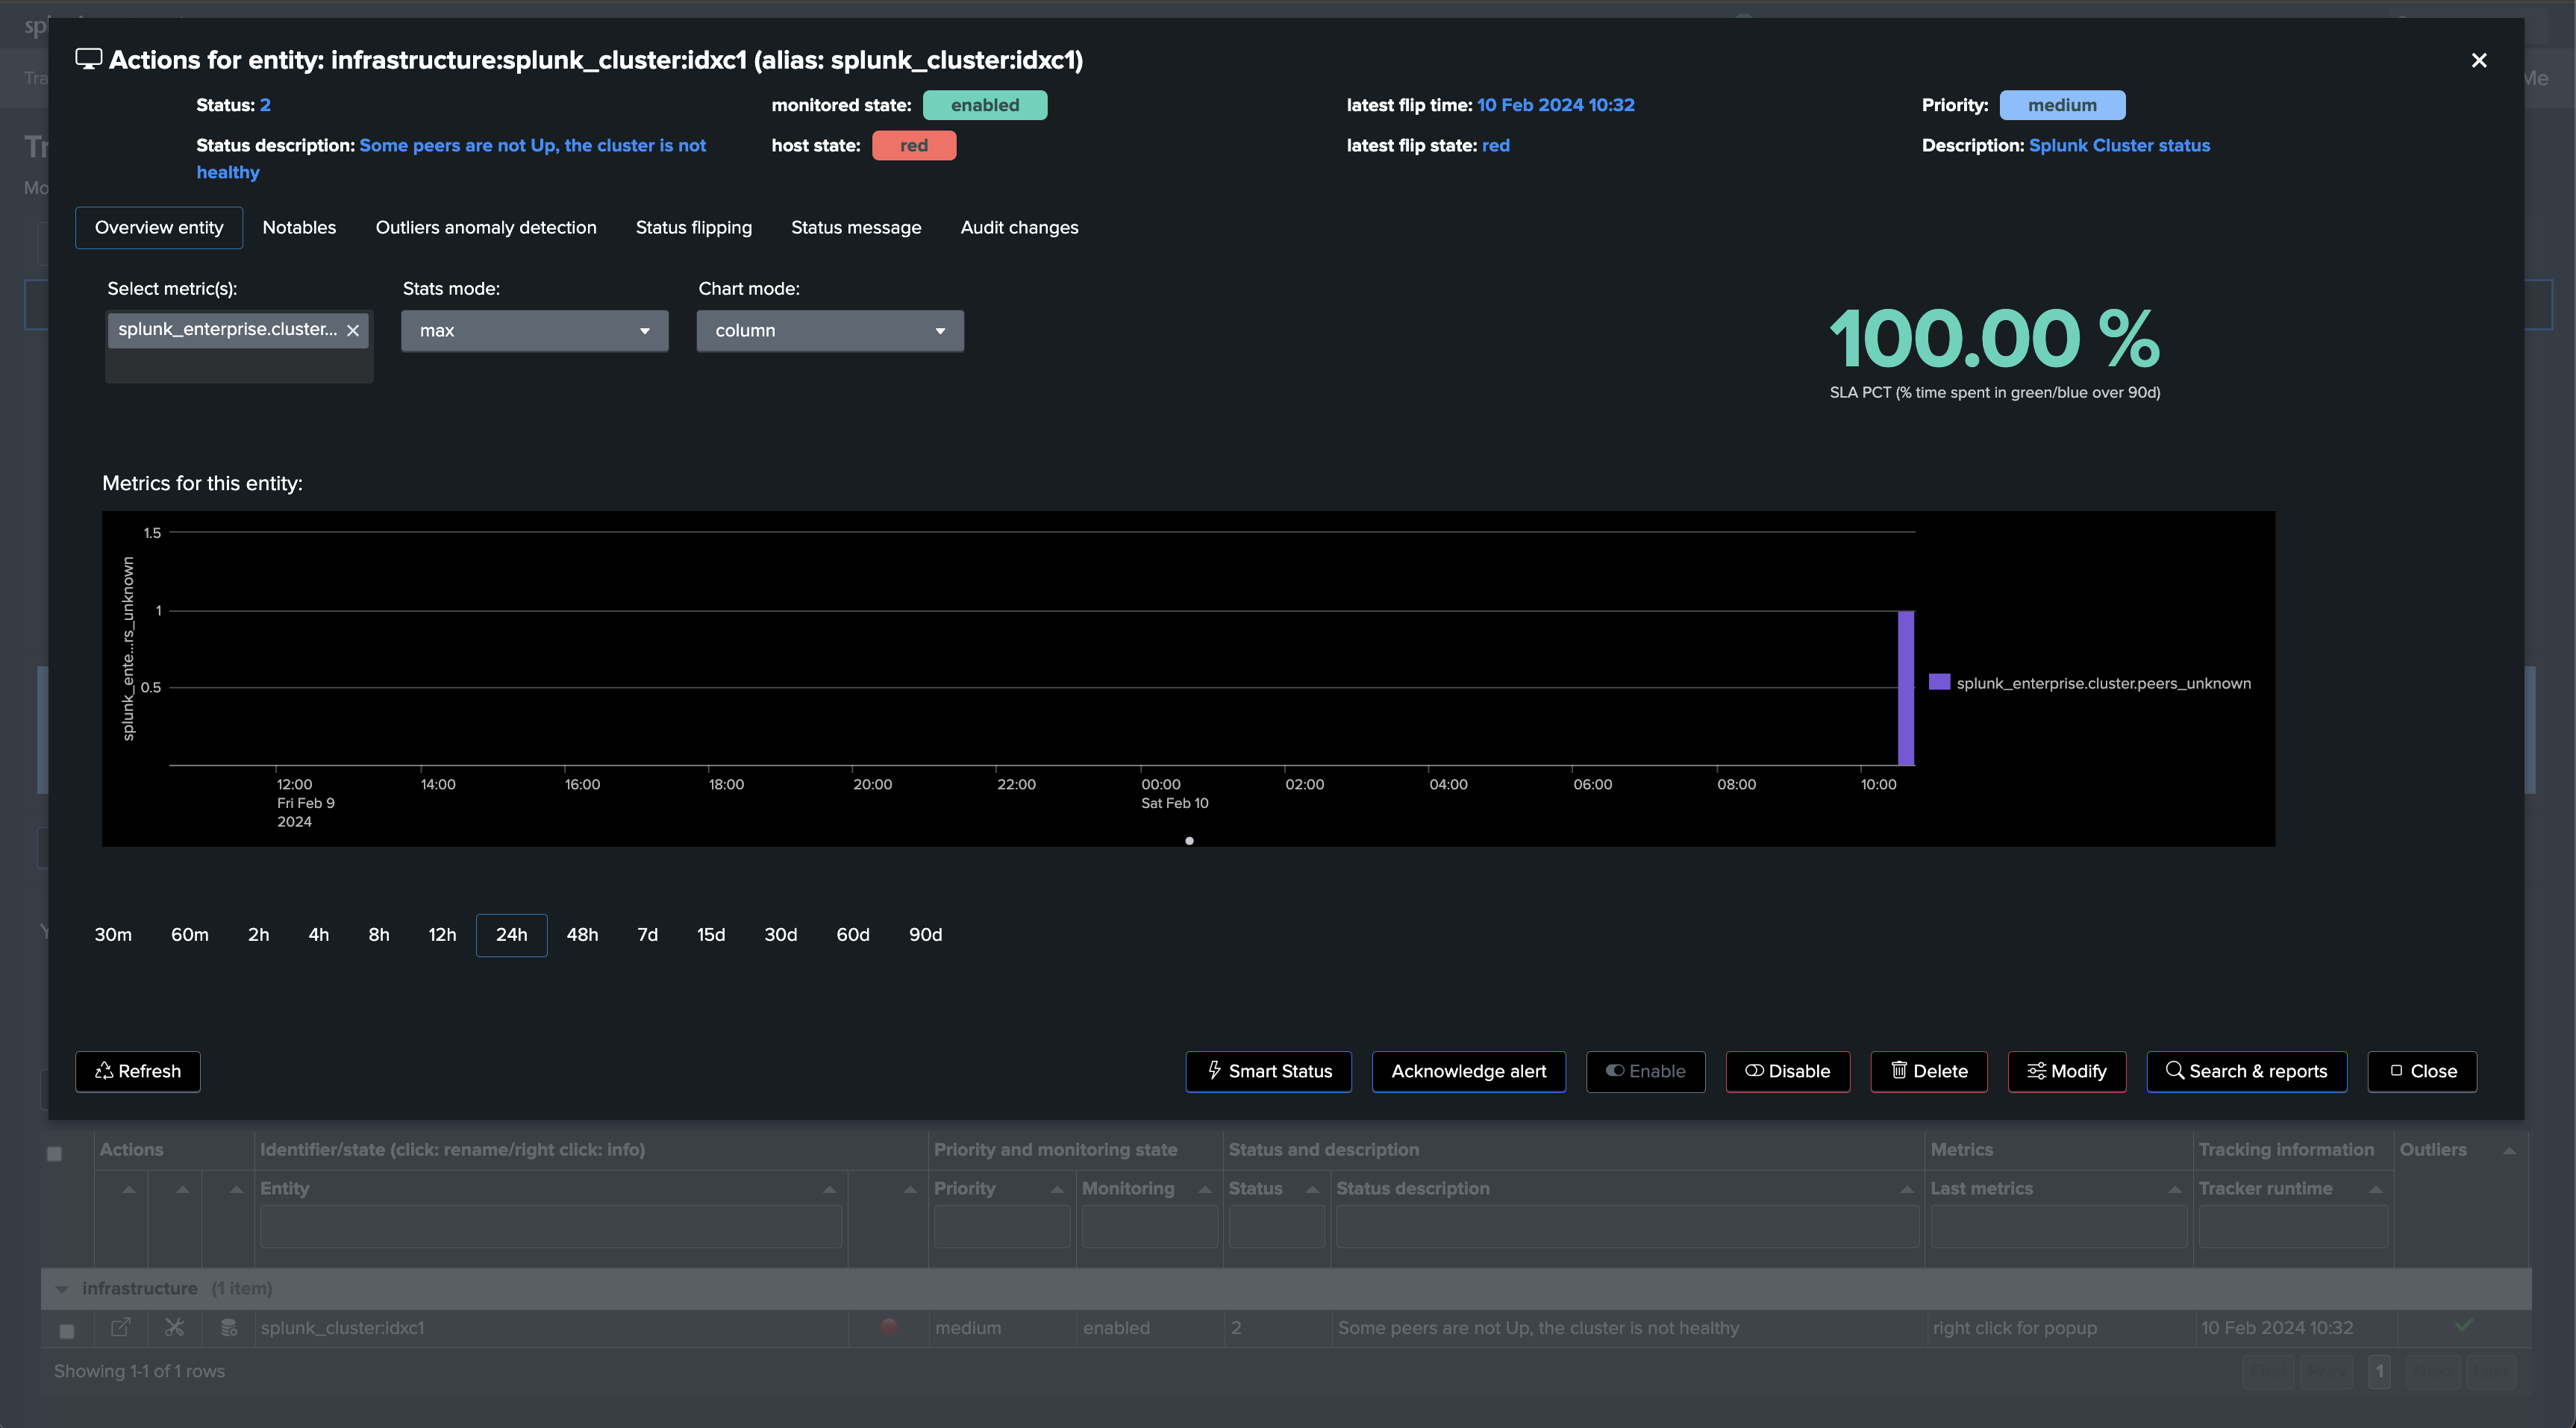Open Search & reports
Image resolution: width=2576 pixels, height=1428 pixels.
point(2247,1072)
